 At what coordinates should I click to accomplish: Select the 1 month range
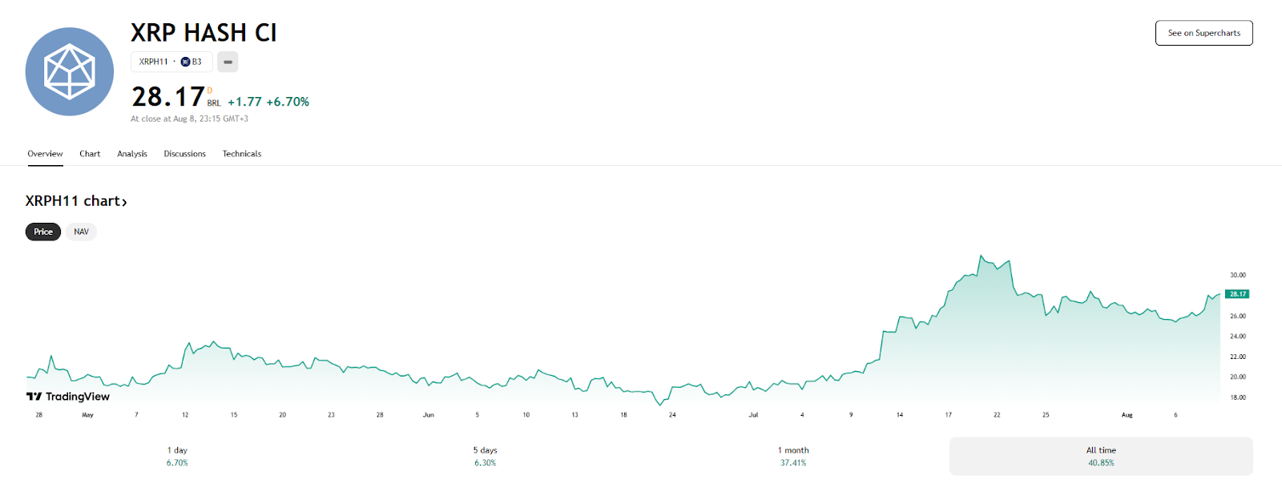click(x=793, y=456)
